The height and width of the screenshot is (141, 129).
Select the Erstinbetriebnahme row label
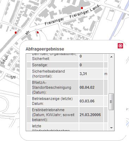pos(53,115)
